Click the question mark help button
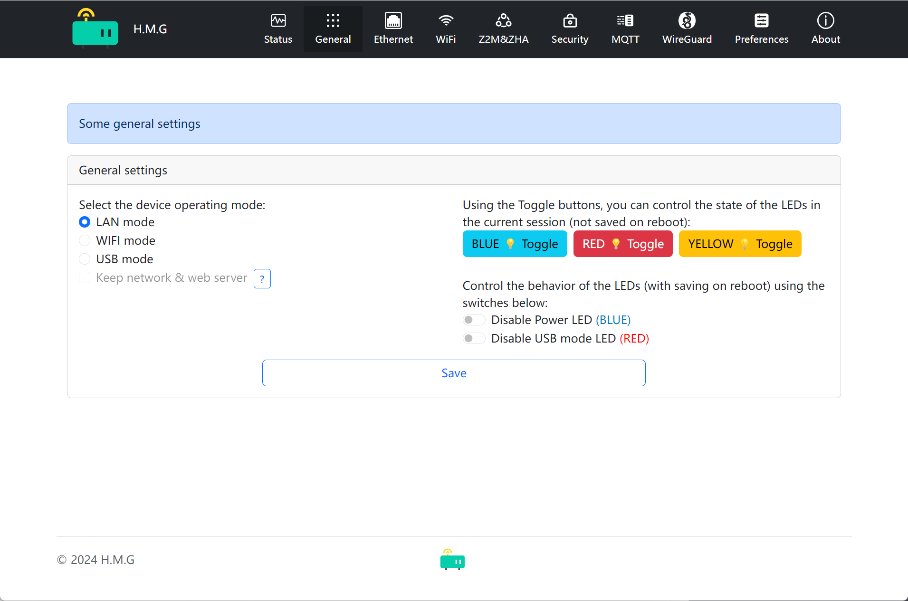This screenshot has height=601, width=908. (262, 279)
